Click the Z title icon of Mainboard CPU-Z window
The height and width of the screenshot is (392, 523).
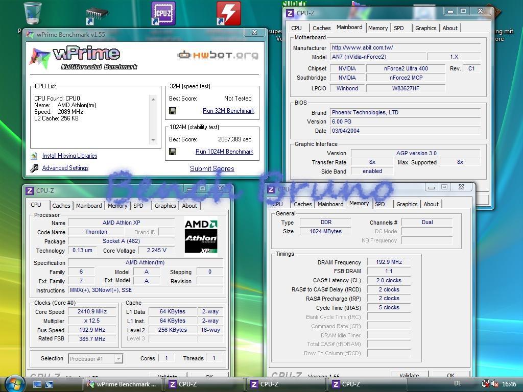pos(290,13)
